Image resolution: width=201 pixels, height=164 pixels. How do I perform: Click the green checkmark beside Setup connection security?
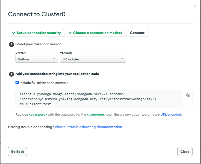click(14, 33)
